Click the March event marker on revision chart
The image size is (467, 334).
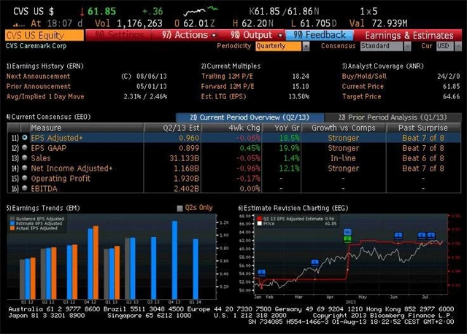click(x=314, y=263)
